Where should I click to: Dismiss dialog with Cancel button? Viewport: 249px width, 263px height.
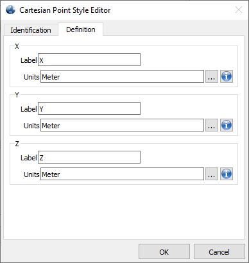click(219, 251)
